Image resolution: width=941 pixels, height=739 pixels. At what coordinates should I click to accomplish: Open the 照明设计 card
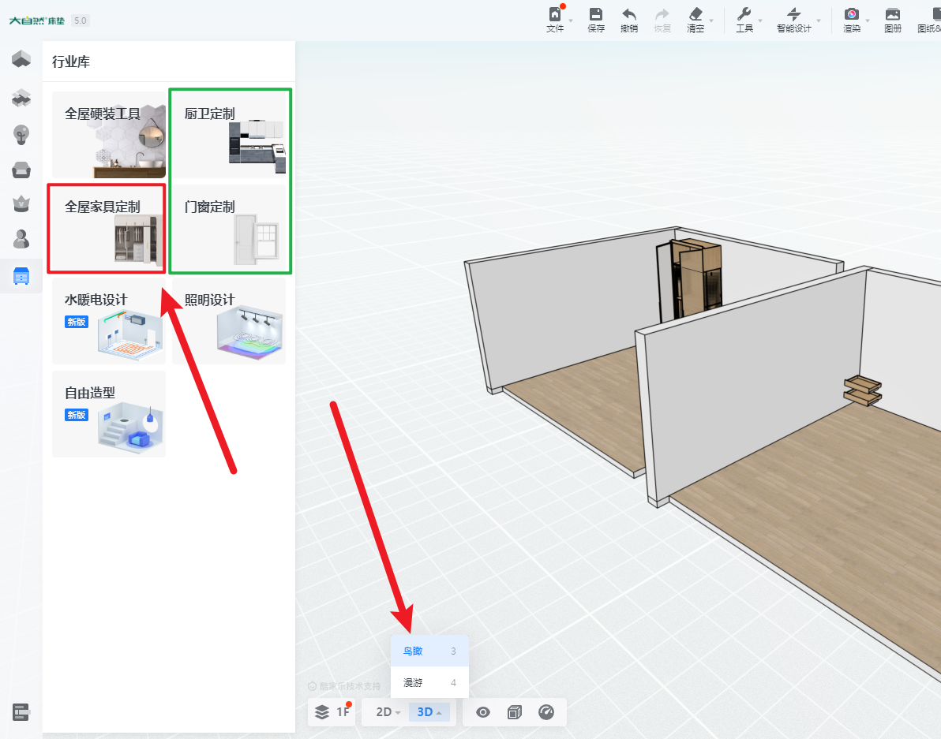point(229,321)
